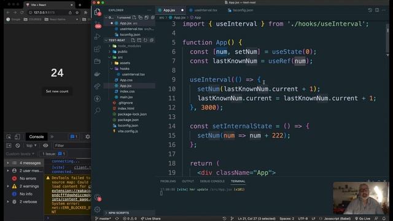
Task: Click the master branch in the status bar
Action: (103, 219)
